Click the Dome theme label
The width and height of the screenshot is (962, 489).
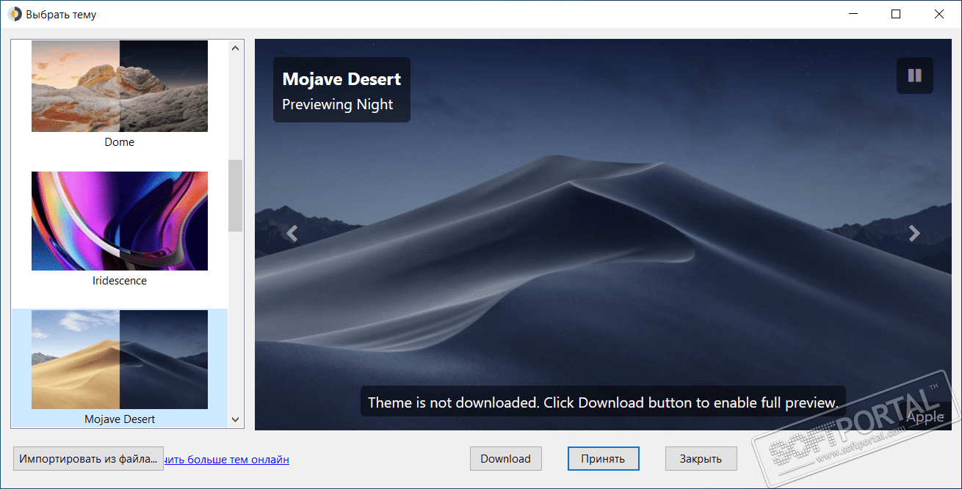point(120,142)
